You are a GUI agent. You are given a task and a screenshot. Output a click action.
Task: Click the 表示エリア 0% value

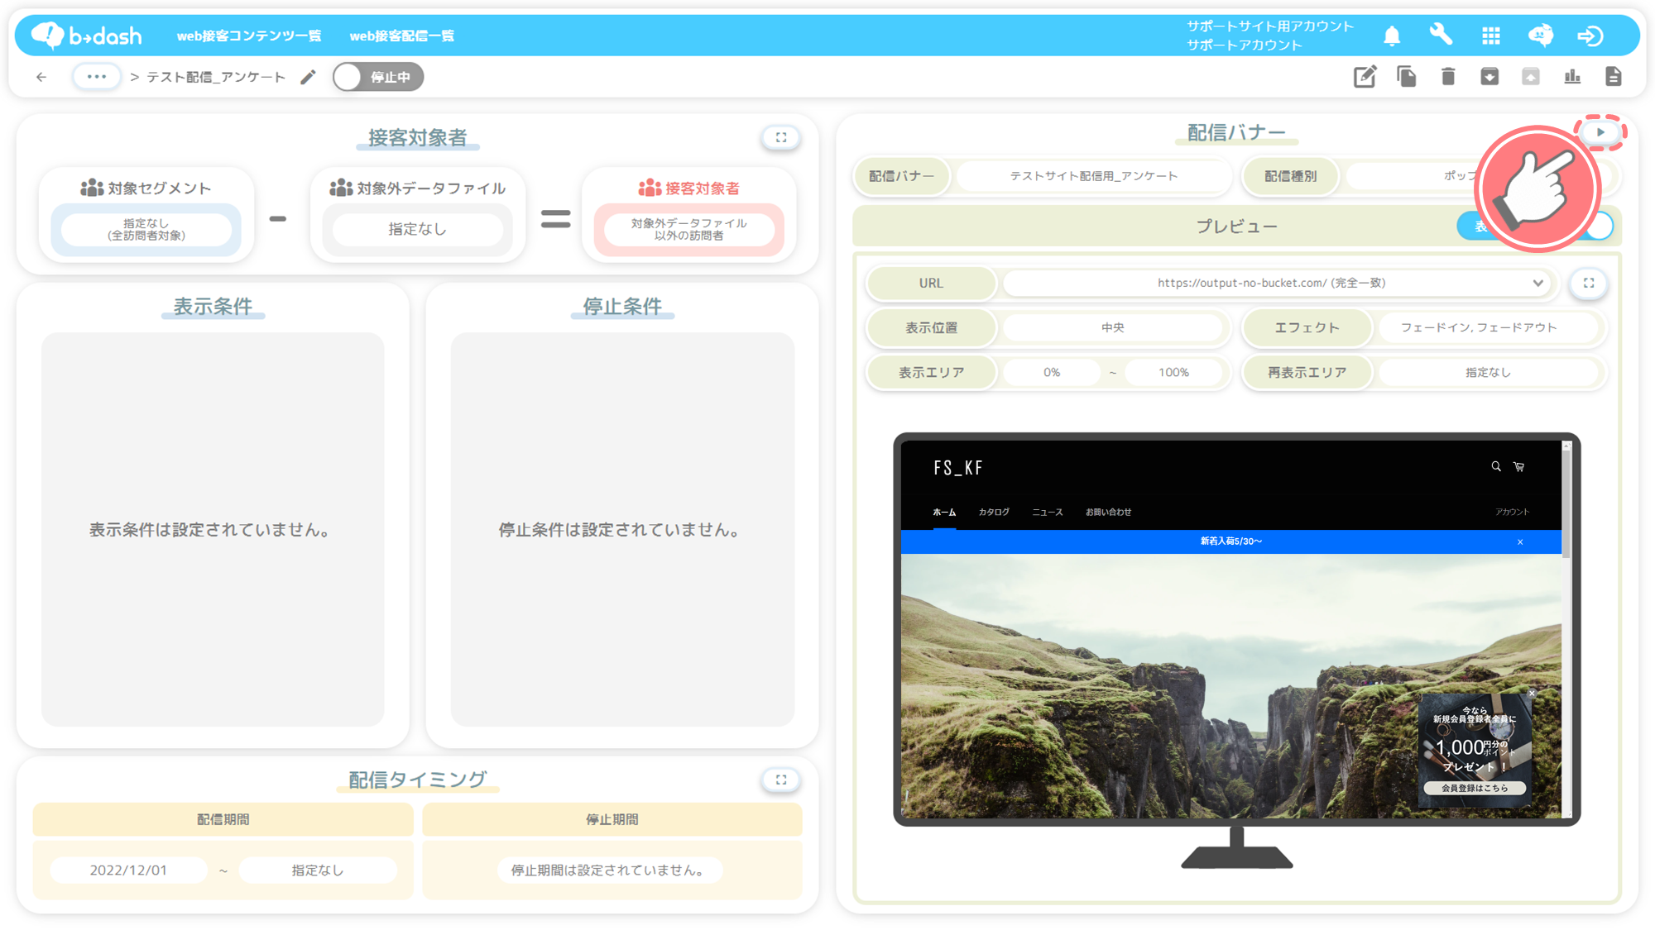coord(1051,372)
